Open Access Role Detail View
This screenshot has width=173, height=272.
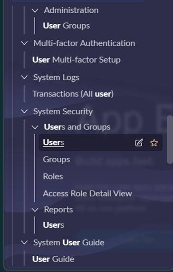(x=87, y=194)
